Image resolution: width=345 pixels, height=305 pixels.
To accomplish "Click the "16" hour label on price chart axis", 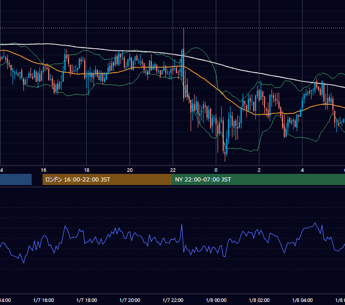I will point(44,170).
